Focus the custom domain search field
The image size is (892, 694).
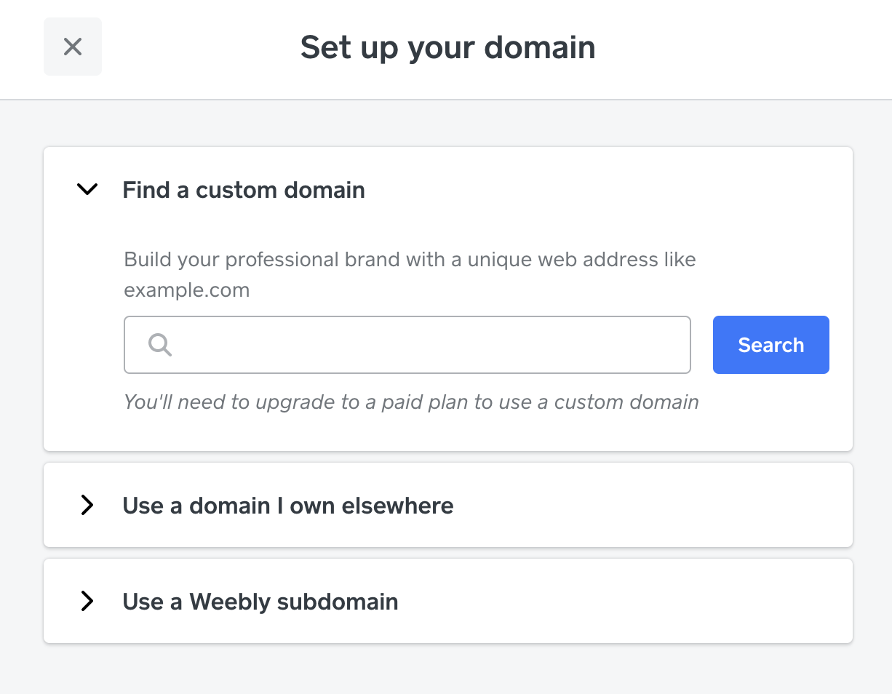[x=429, y=345]
